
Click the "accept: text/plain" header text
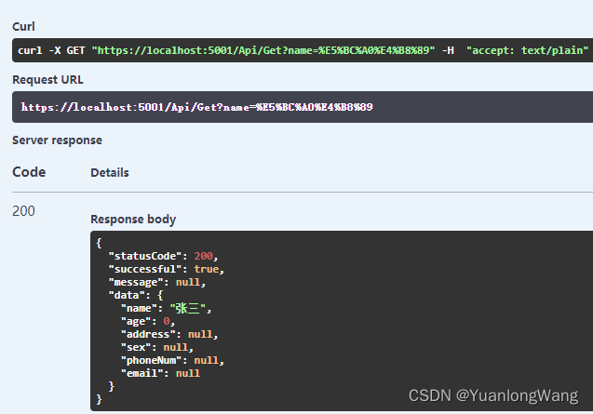(x=527, y=50)
